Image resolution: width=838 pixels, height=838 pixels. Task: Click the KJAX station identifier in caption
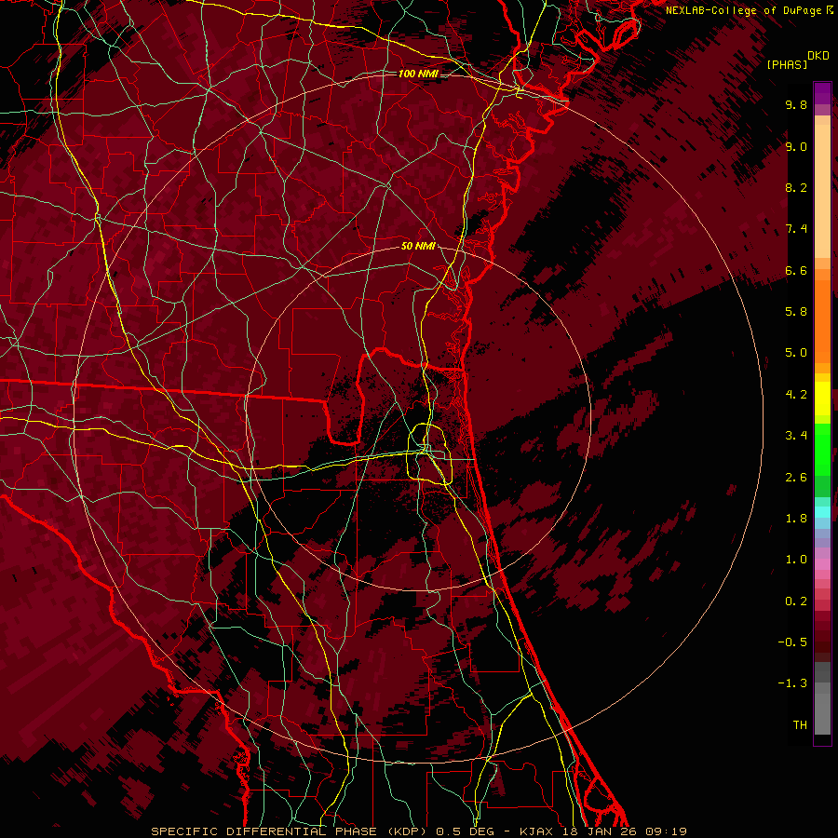(x=536, y=831)
